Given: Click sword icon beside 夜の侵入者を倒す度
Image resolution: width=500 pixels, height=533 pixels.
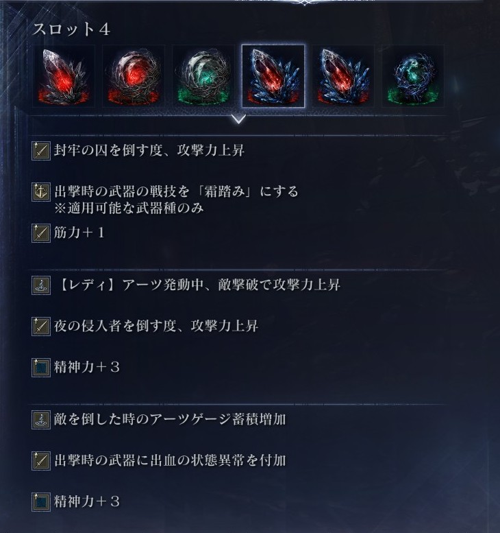Looking at the screenshot, I should [x=41, y=327].
